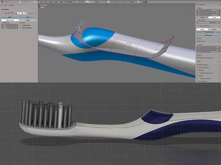Click the Apply modifier button
This screenshot has height=165, width=221.
(10, 17)
